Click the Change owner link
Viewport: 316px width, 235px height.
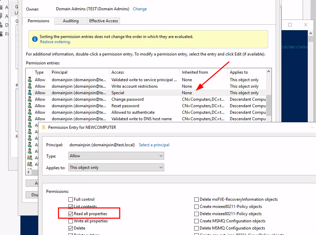coord(140,9)
